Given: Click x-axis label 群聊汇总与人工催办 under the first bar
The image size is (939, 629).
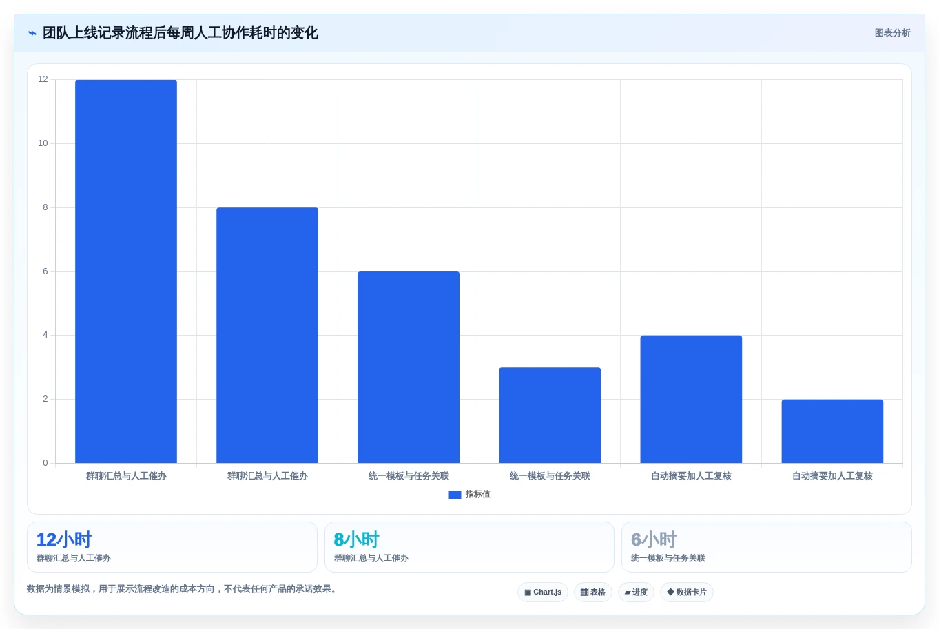Looking at the screenshot, I should tap(126, 476).
